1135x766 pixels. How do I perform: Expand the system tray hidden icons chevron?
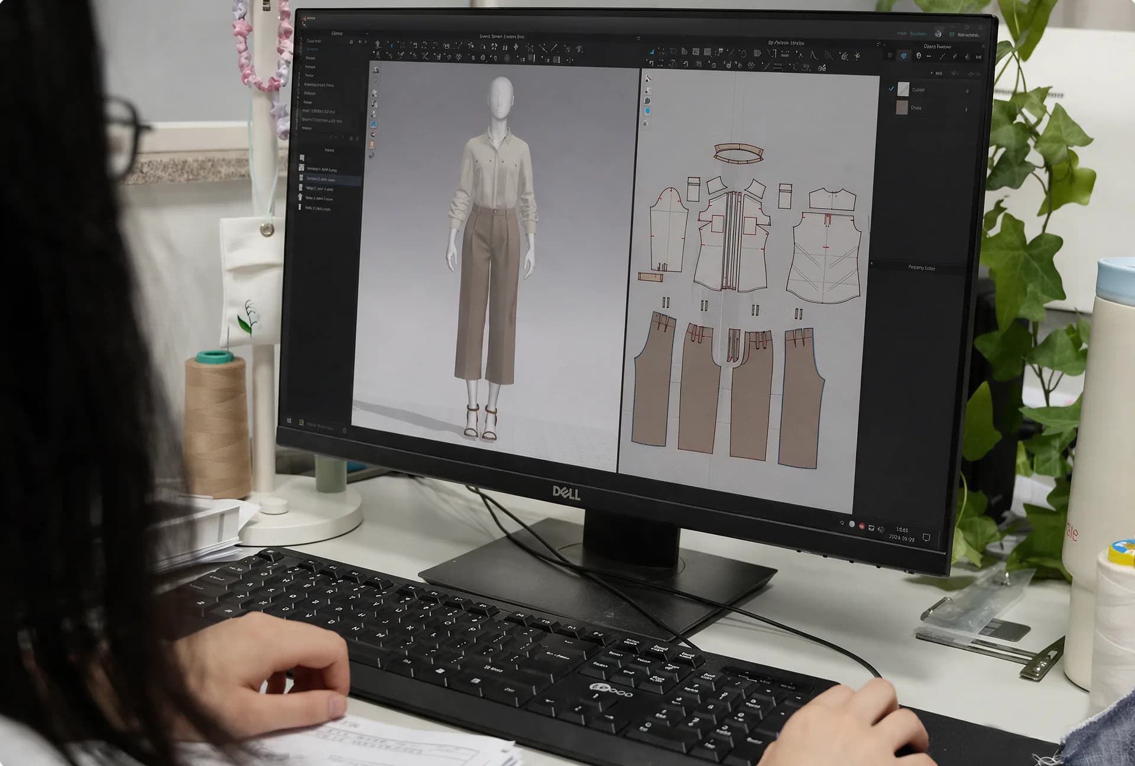point(842,523)
